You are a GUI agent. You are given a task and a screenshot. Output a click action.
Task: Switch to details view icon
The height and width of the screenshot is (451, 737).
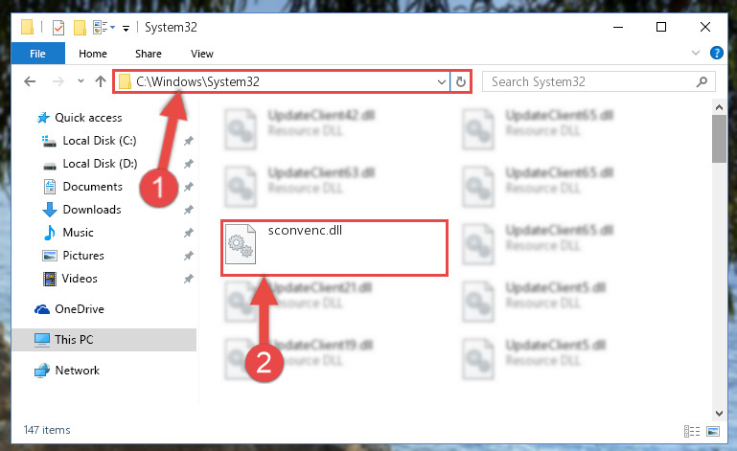[692, 431]
